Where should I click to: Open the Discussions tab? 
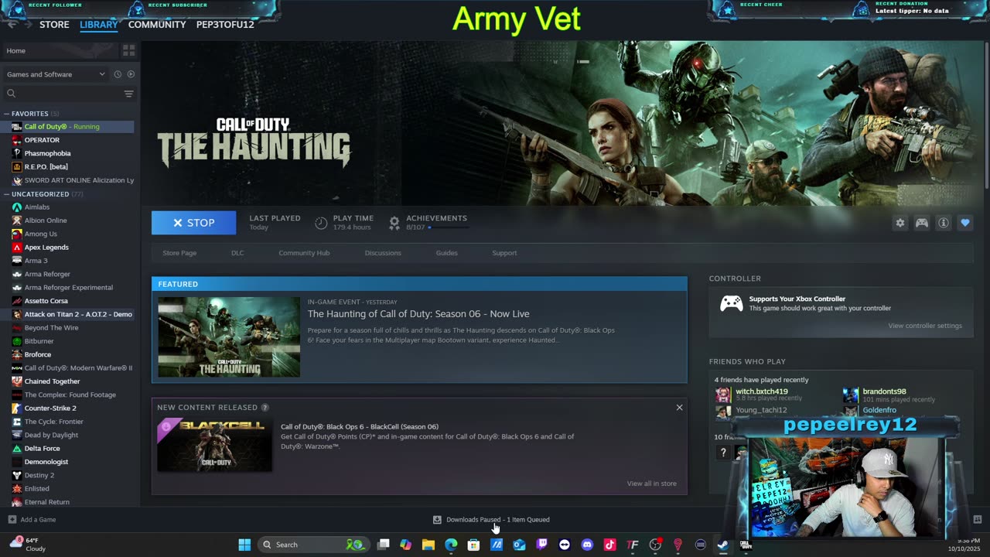(383, 253)
